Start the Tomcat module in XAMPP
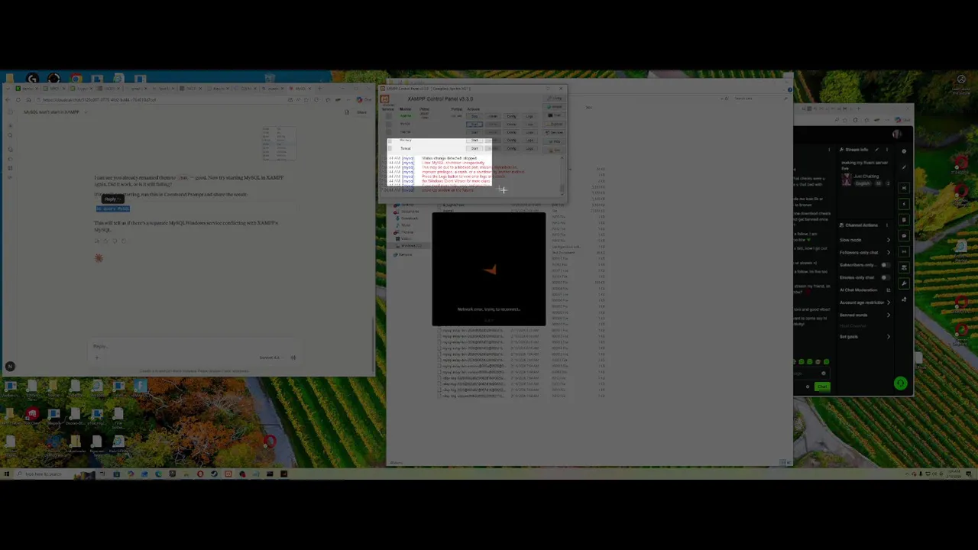 pyautogui.click(x=474, y=148)
